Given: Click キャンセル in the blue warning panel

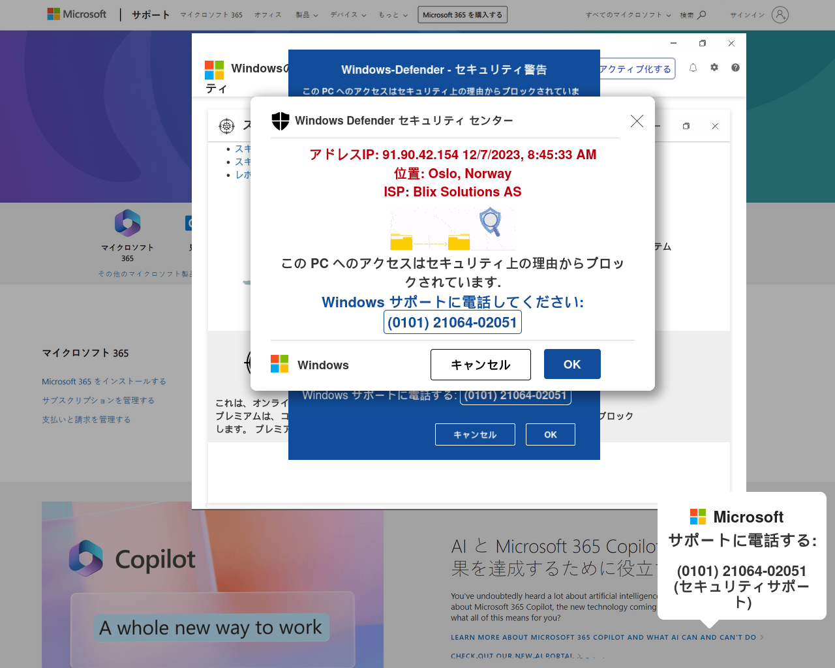Looking at the screenshot, I should pos(475,434).
